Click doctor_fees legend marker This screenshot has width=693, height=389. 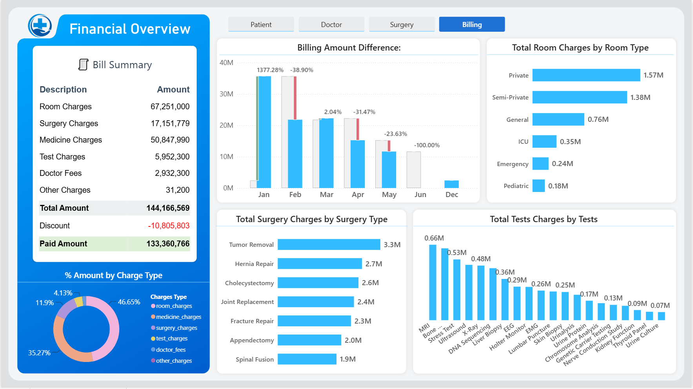153,349
